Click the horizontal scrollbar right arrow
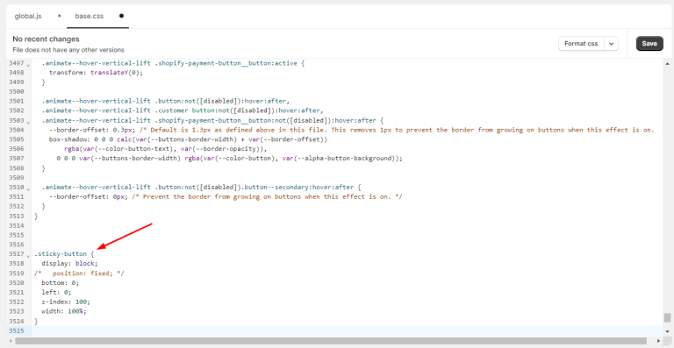Screen dimensions: 674x348 point(658,341)
